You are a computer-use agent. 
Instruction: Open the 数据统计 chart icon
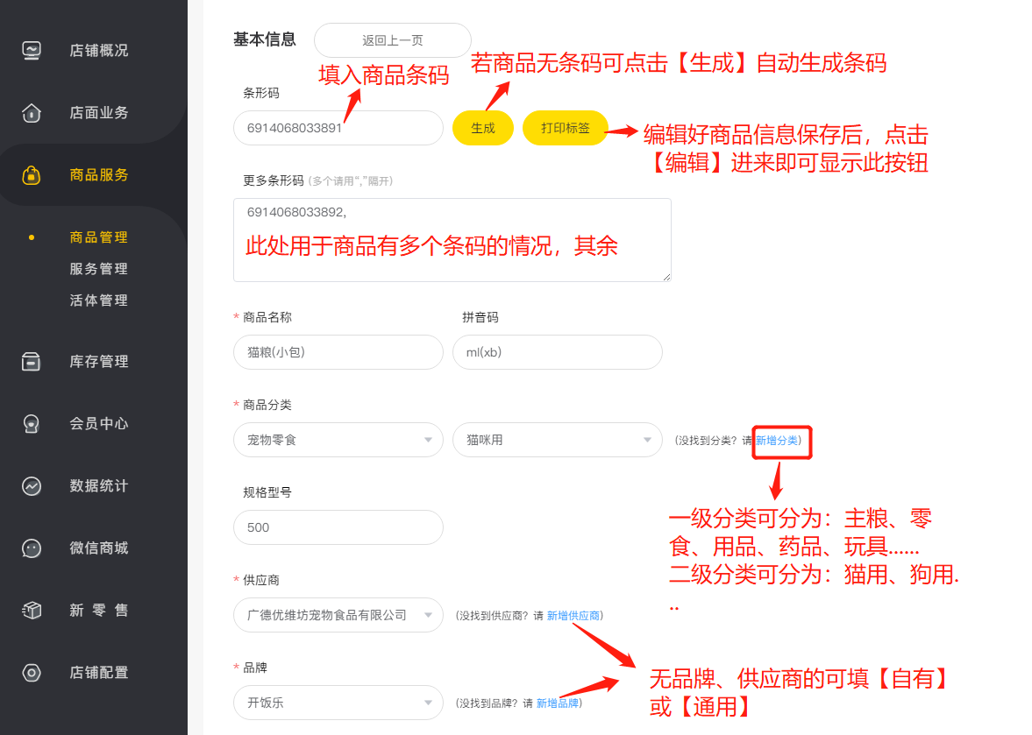(x=31, y=486)
